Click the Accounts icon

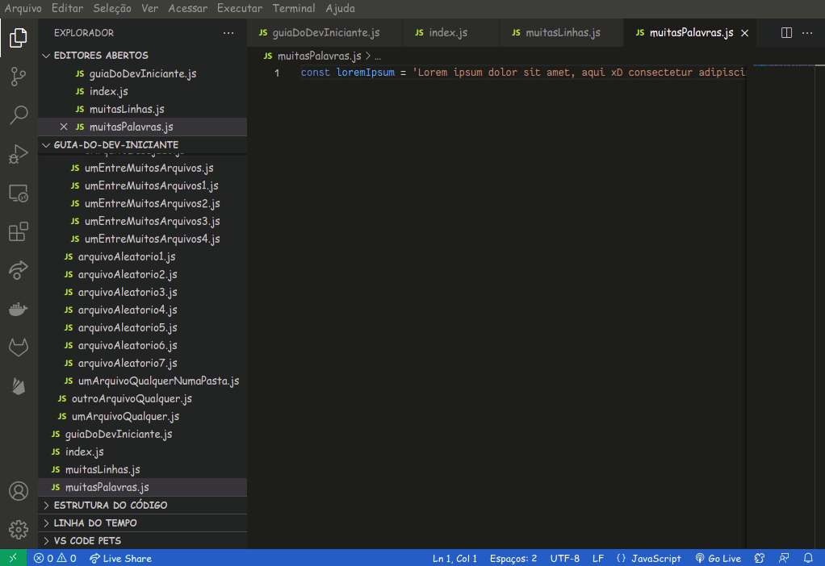[19, 490]
